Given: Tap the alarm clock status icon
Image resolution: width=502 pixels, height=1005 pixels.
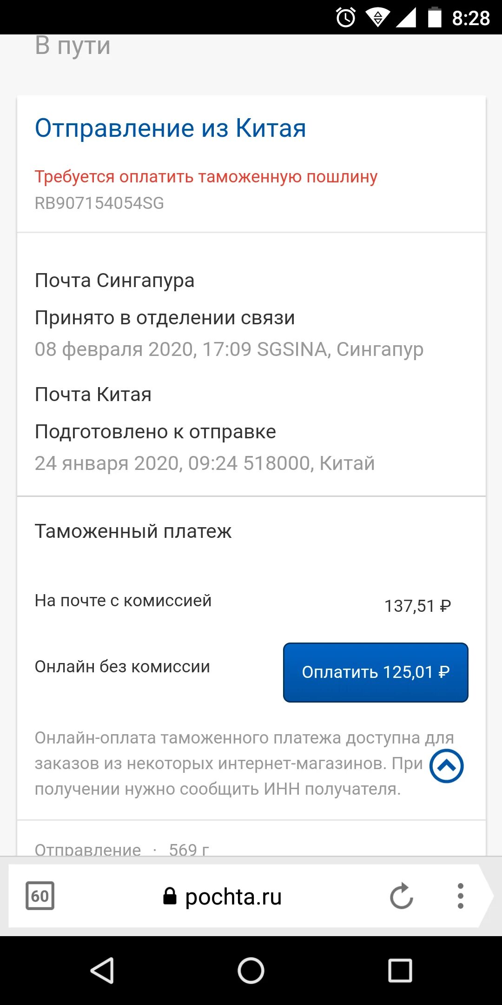Looking at the screenshot, I should click(x=346, y=18).
